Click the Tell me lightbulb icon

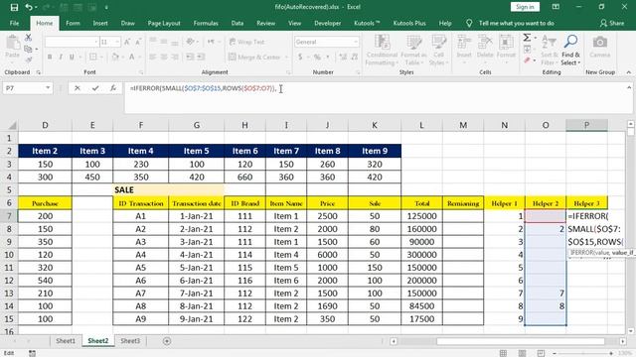click(x=469, y=24)
